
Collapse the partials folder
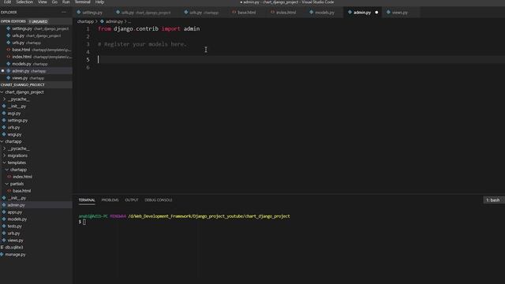click(17, 184)
